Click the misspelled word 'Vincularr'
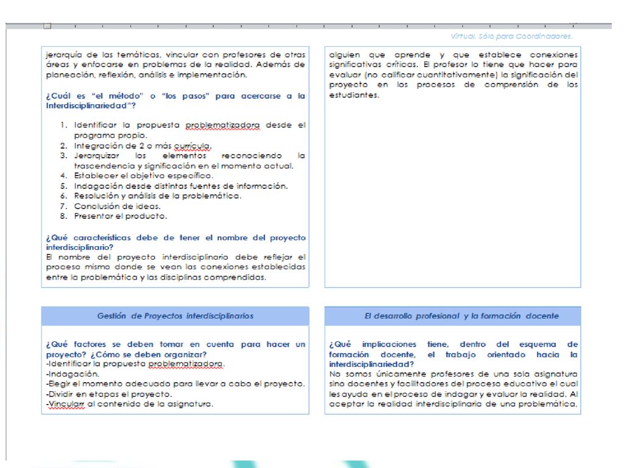Image resolution: width=624 pixels, height=468 pixels. click(x=66, y=405)
